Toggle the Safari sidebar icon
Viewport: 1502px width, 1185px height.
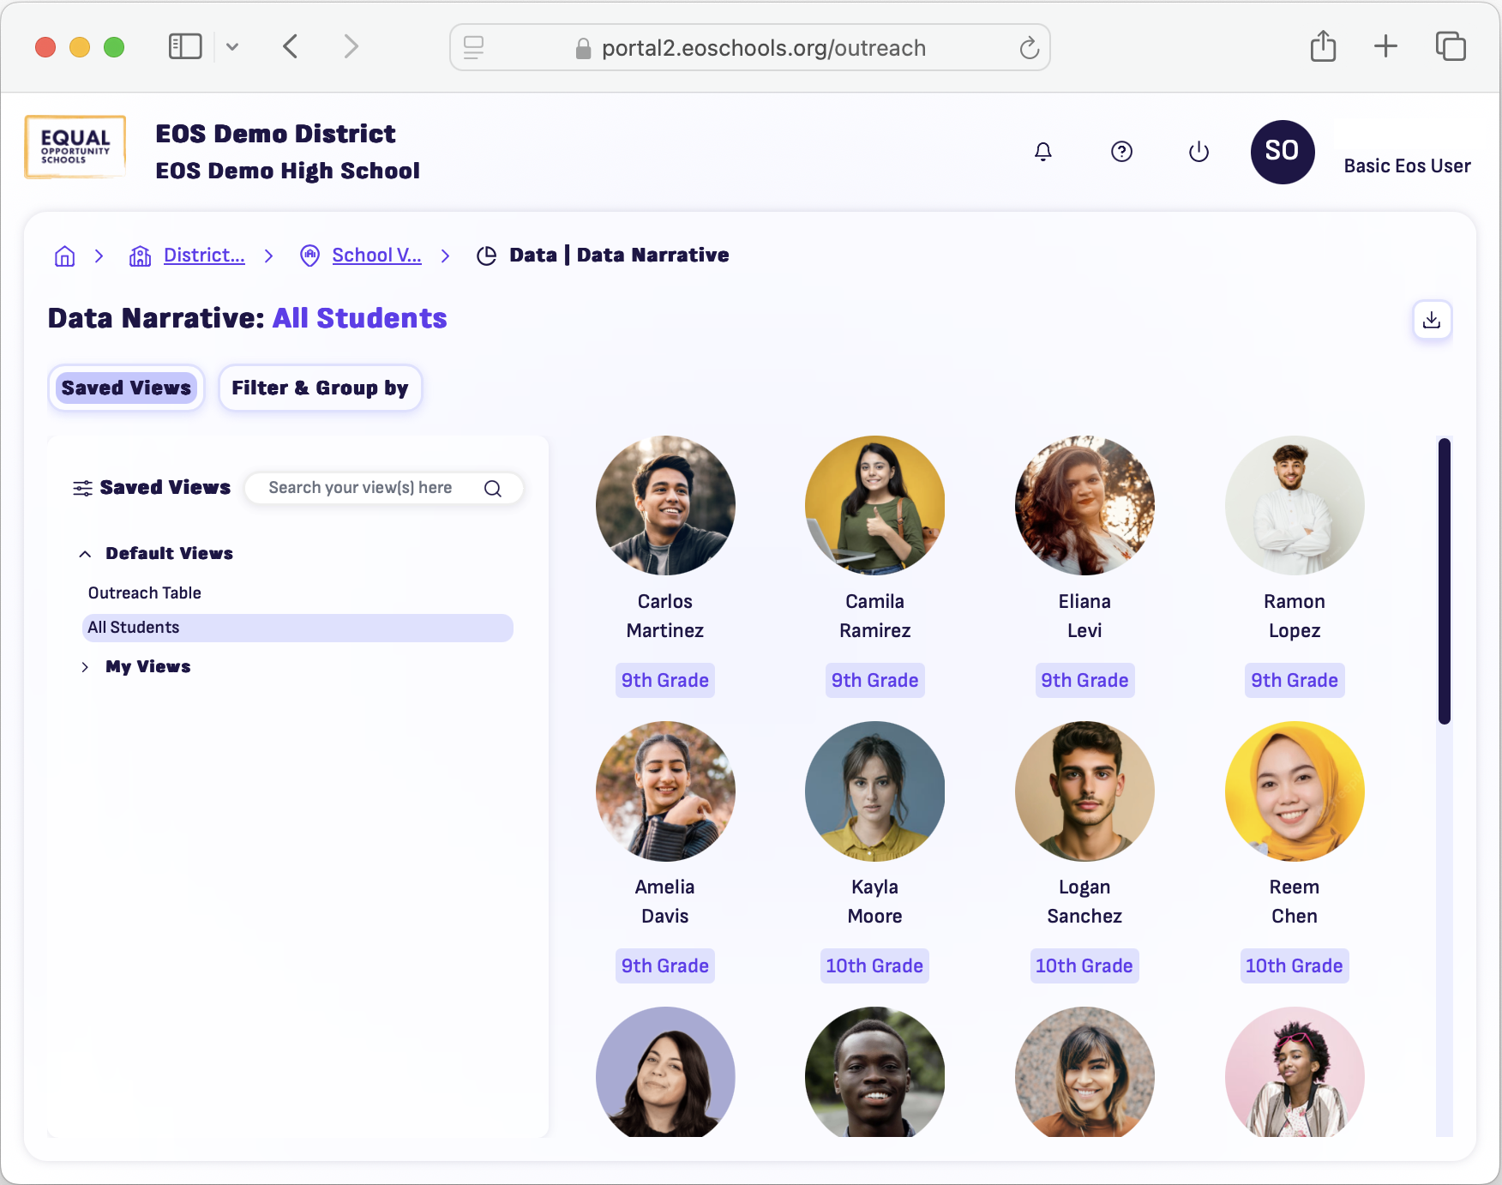click(x=183, y=46)
